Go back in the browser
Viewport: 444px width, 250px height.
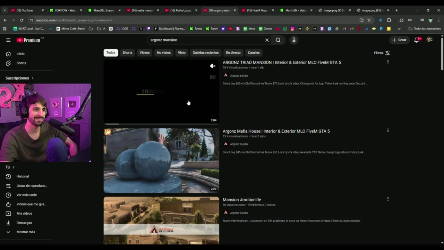pyautogui.click(x=5, y=20)
